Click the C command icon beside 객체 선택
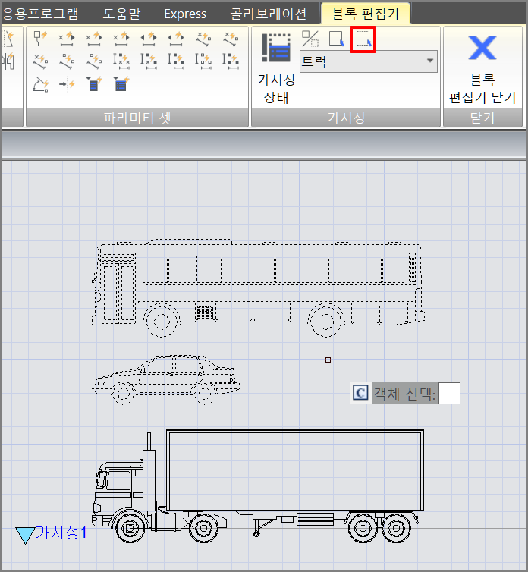Viewport: 528px width, 572px height. pos(360,393)
